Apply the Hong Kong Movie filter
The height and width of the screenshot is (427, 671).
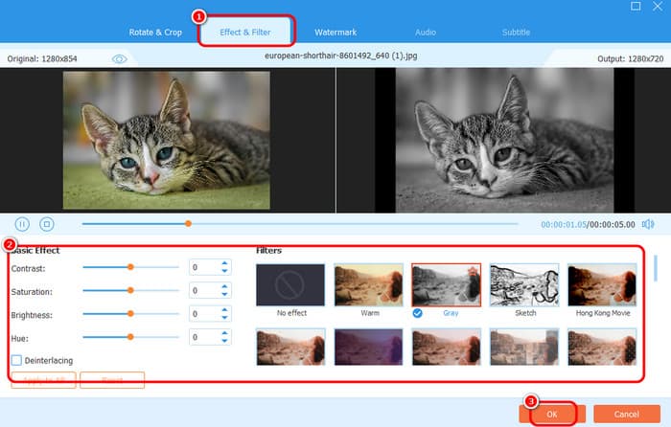point(602,284)
